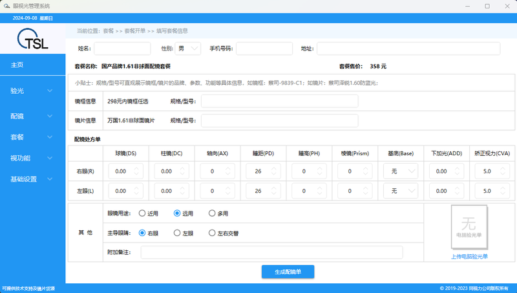Expand the 验光 sidebar menu
The image size is (517, 293).
[33, 91]
